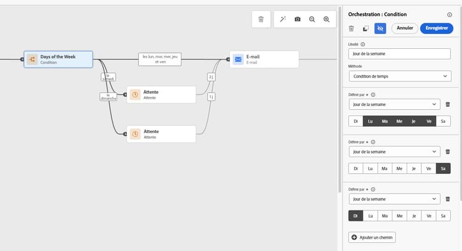This screenshot has width=462, height=251.
Task: Toggle Je in the first day row
Action: coord(414,121)
